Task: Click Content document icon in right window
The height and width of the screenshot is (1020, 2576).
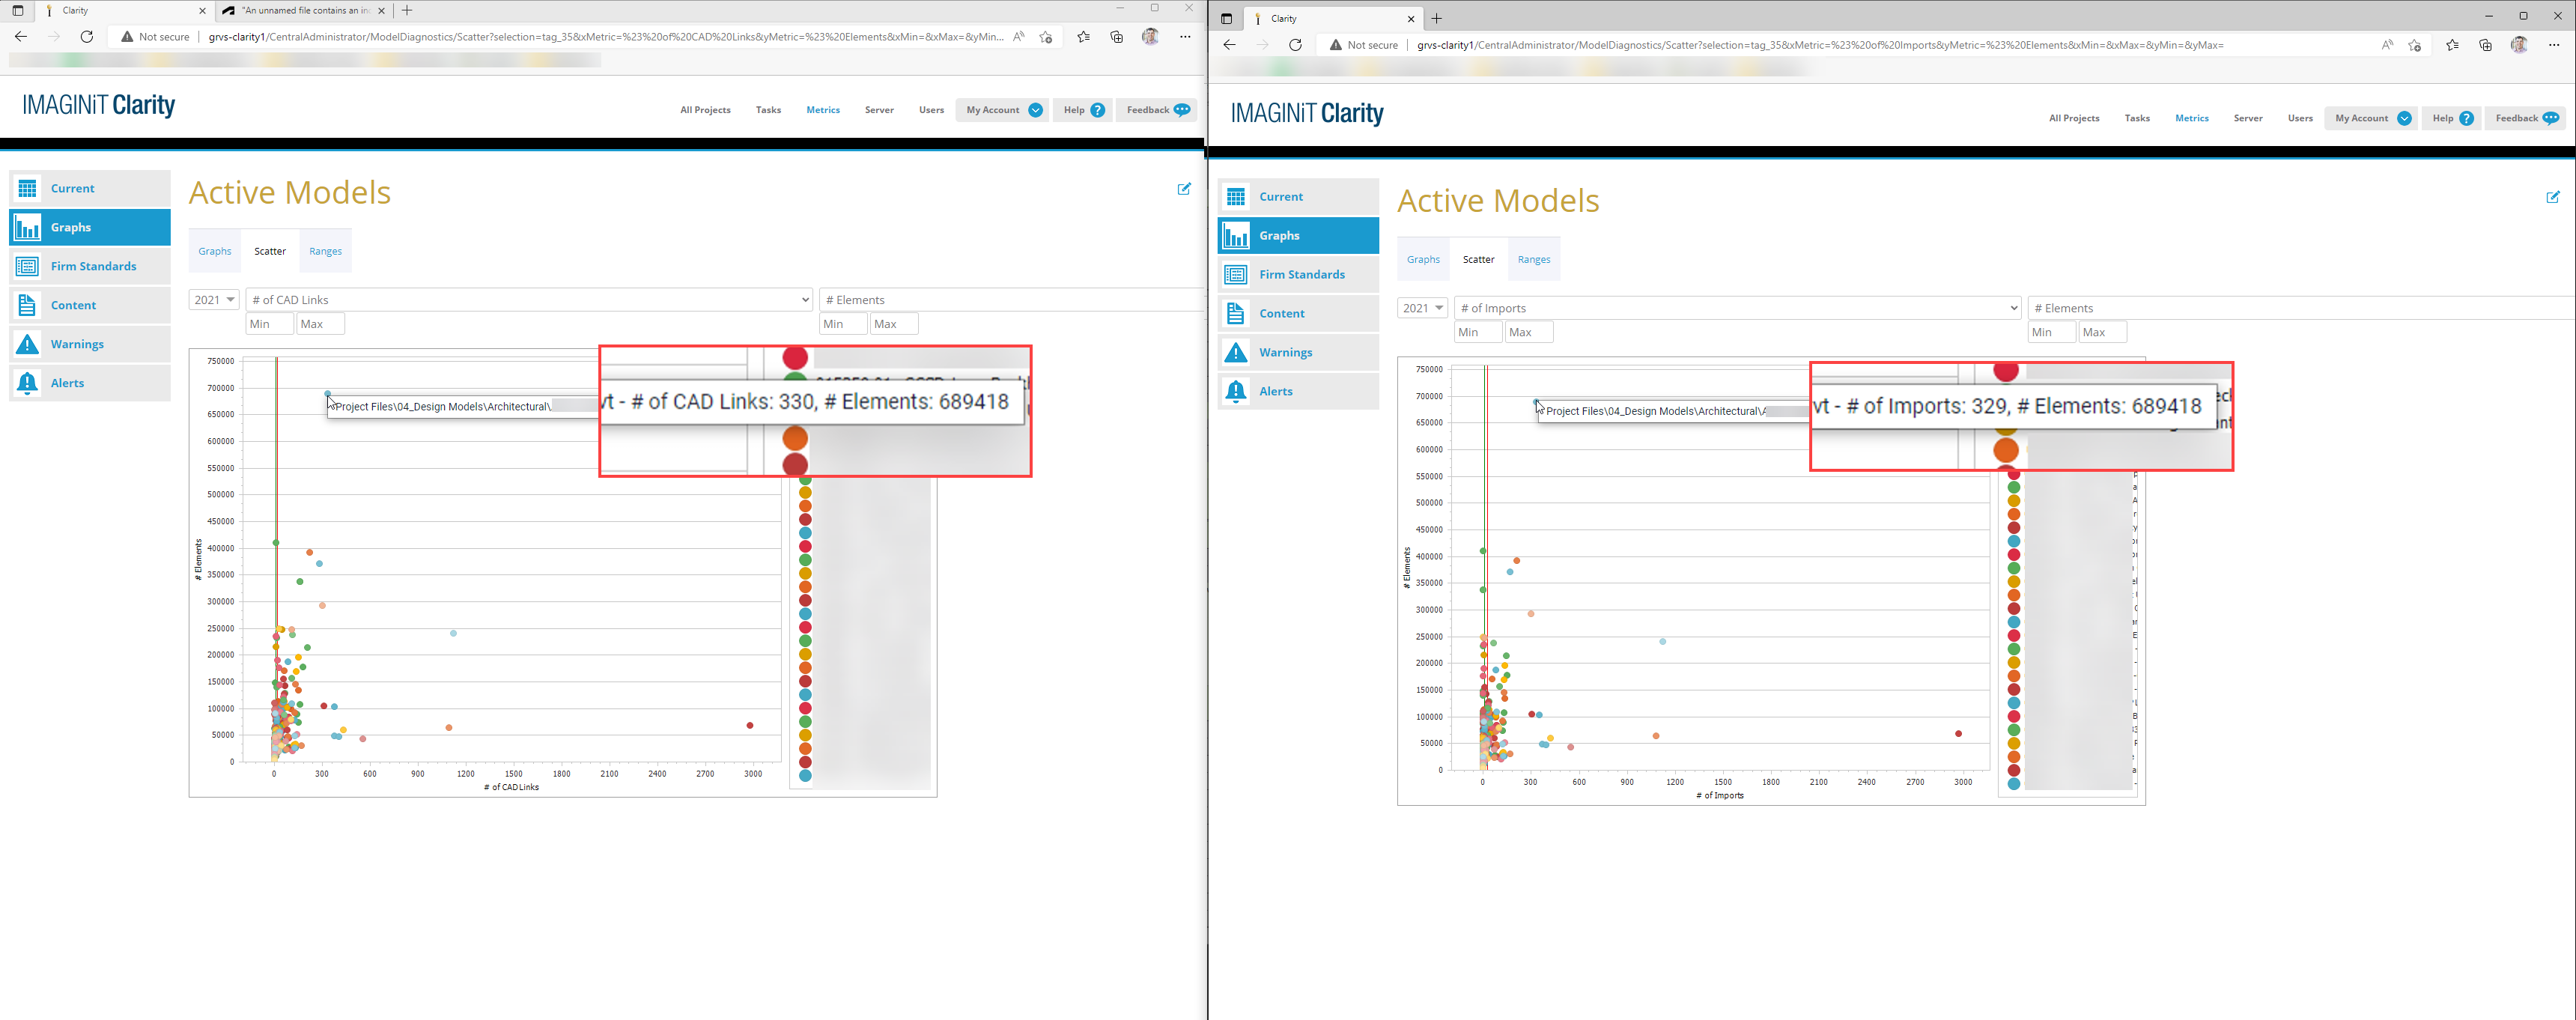Action: 1236,313
